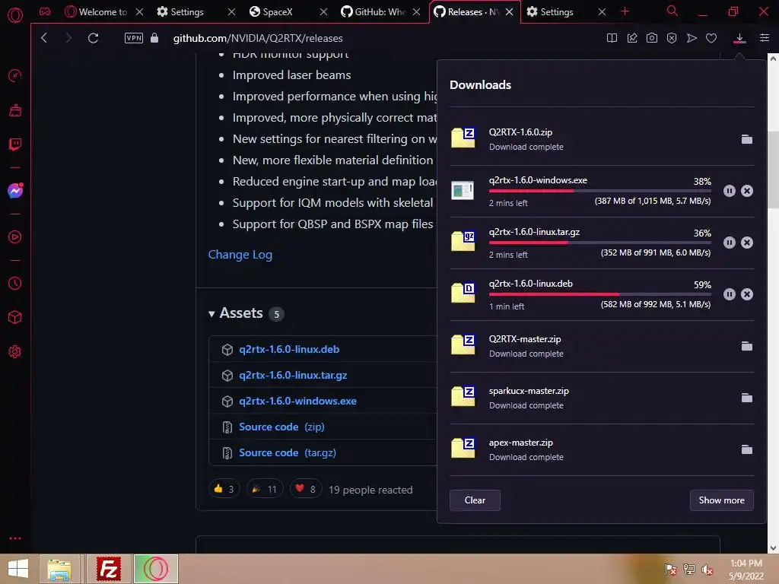This screenshot has height=584, width=779.
Task: Open Twitch panel in sidebar
Action: (15, 144)
